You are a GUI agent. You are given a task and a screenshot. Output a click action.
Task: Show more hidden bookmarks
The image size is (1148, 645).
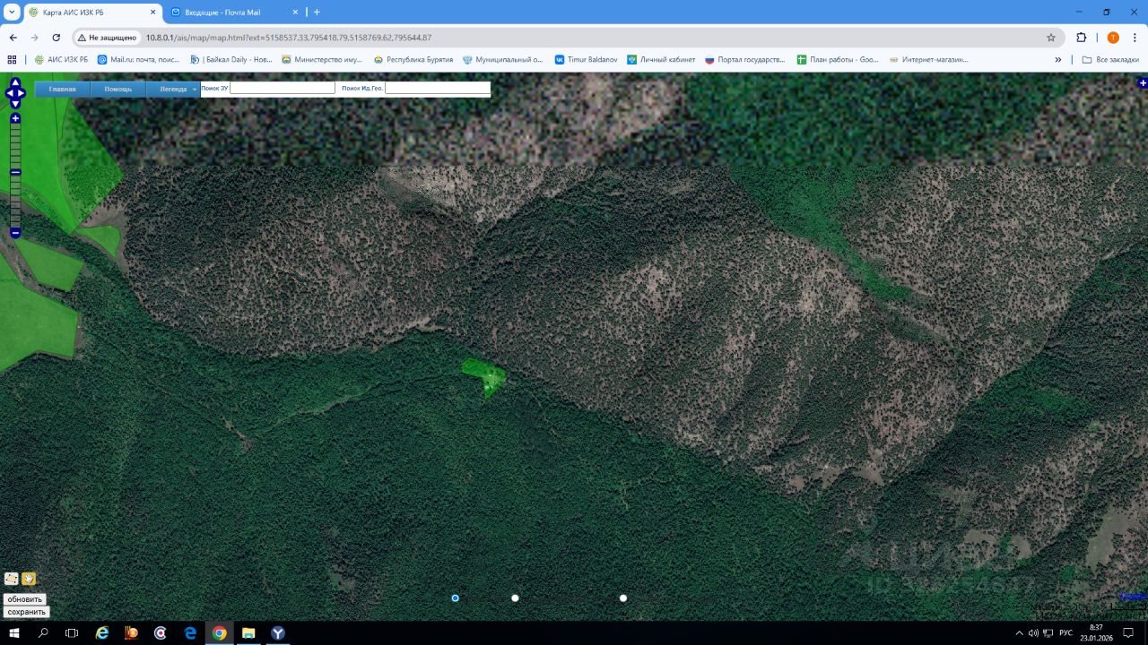(x=1058, y=60)
